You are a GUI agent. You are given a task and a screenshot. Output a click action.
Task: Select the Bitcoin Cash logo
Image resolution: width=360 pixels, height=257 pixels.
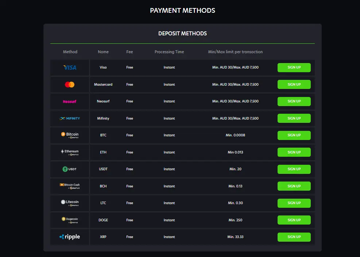click(x=70, y=186)
